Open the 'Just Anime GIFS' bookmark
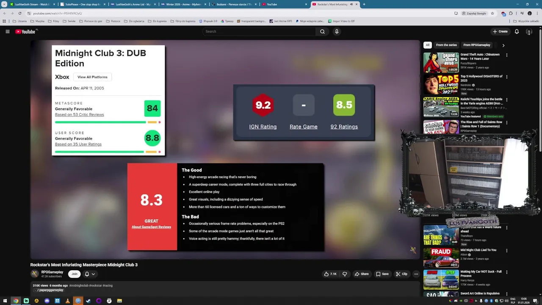542x305 pixels. pos(280,21)
